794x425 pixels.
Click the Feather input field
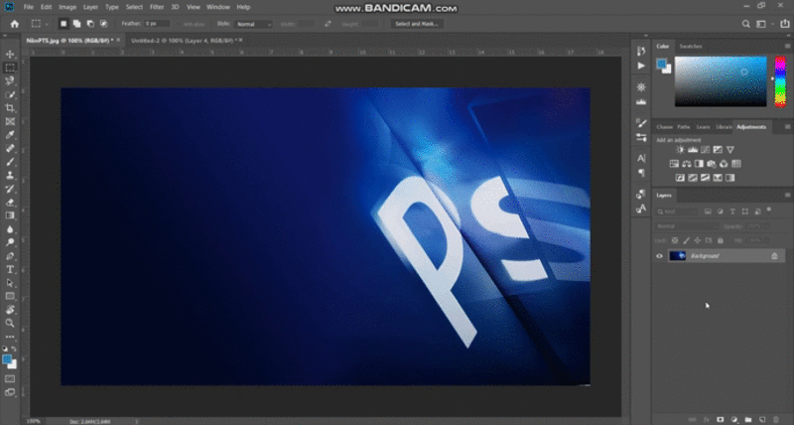157,23
